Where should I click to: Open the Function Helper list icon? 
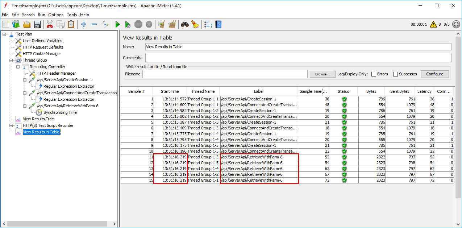(208, 24)
